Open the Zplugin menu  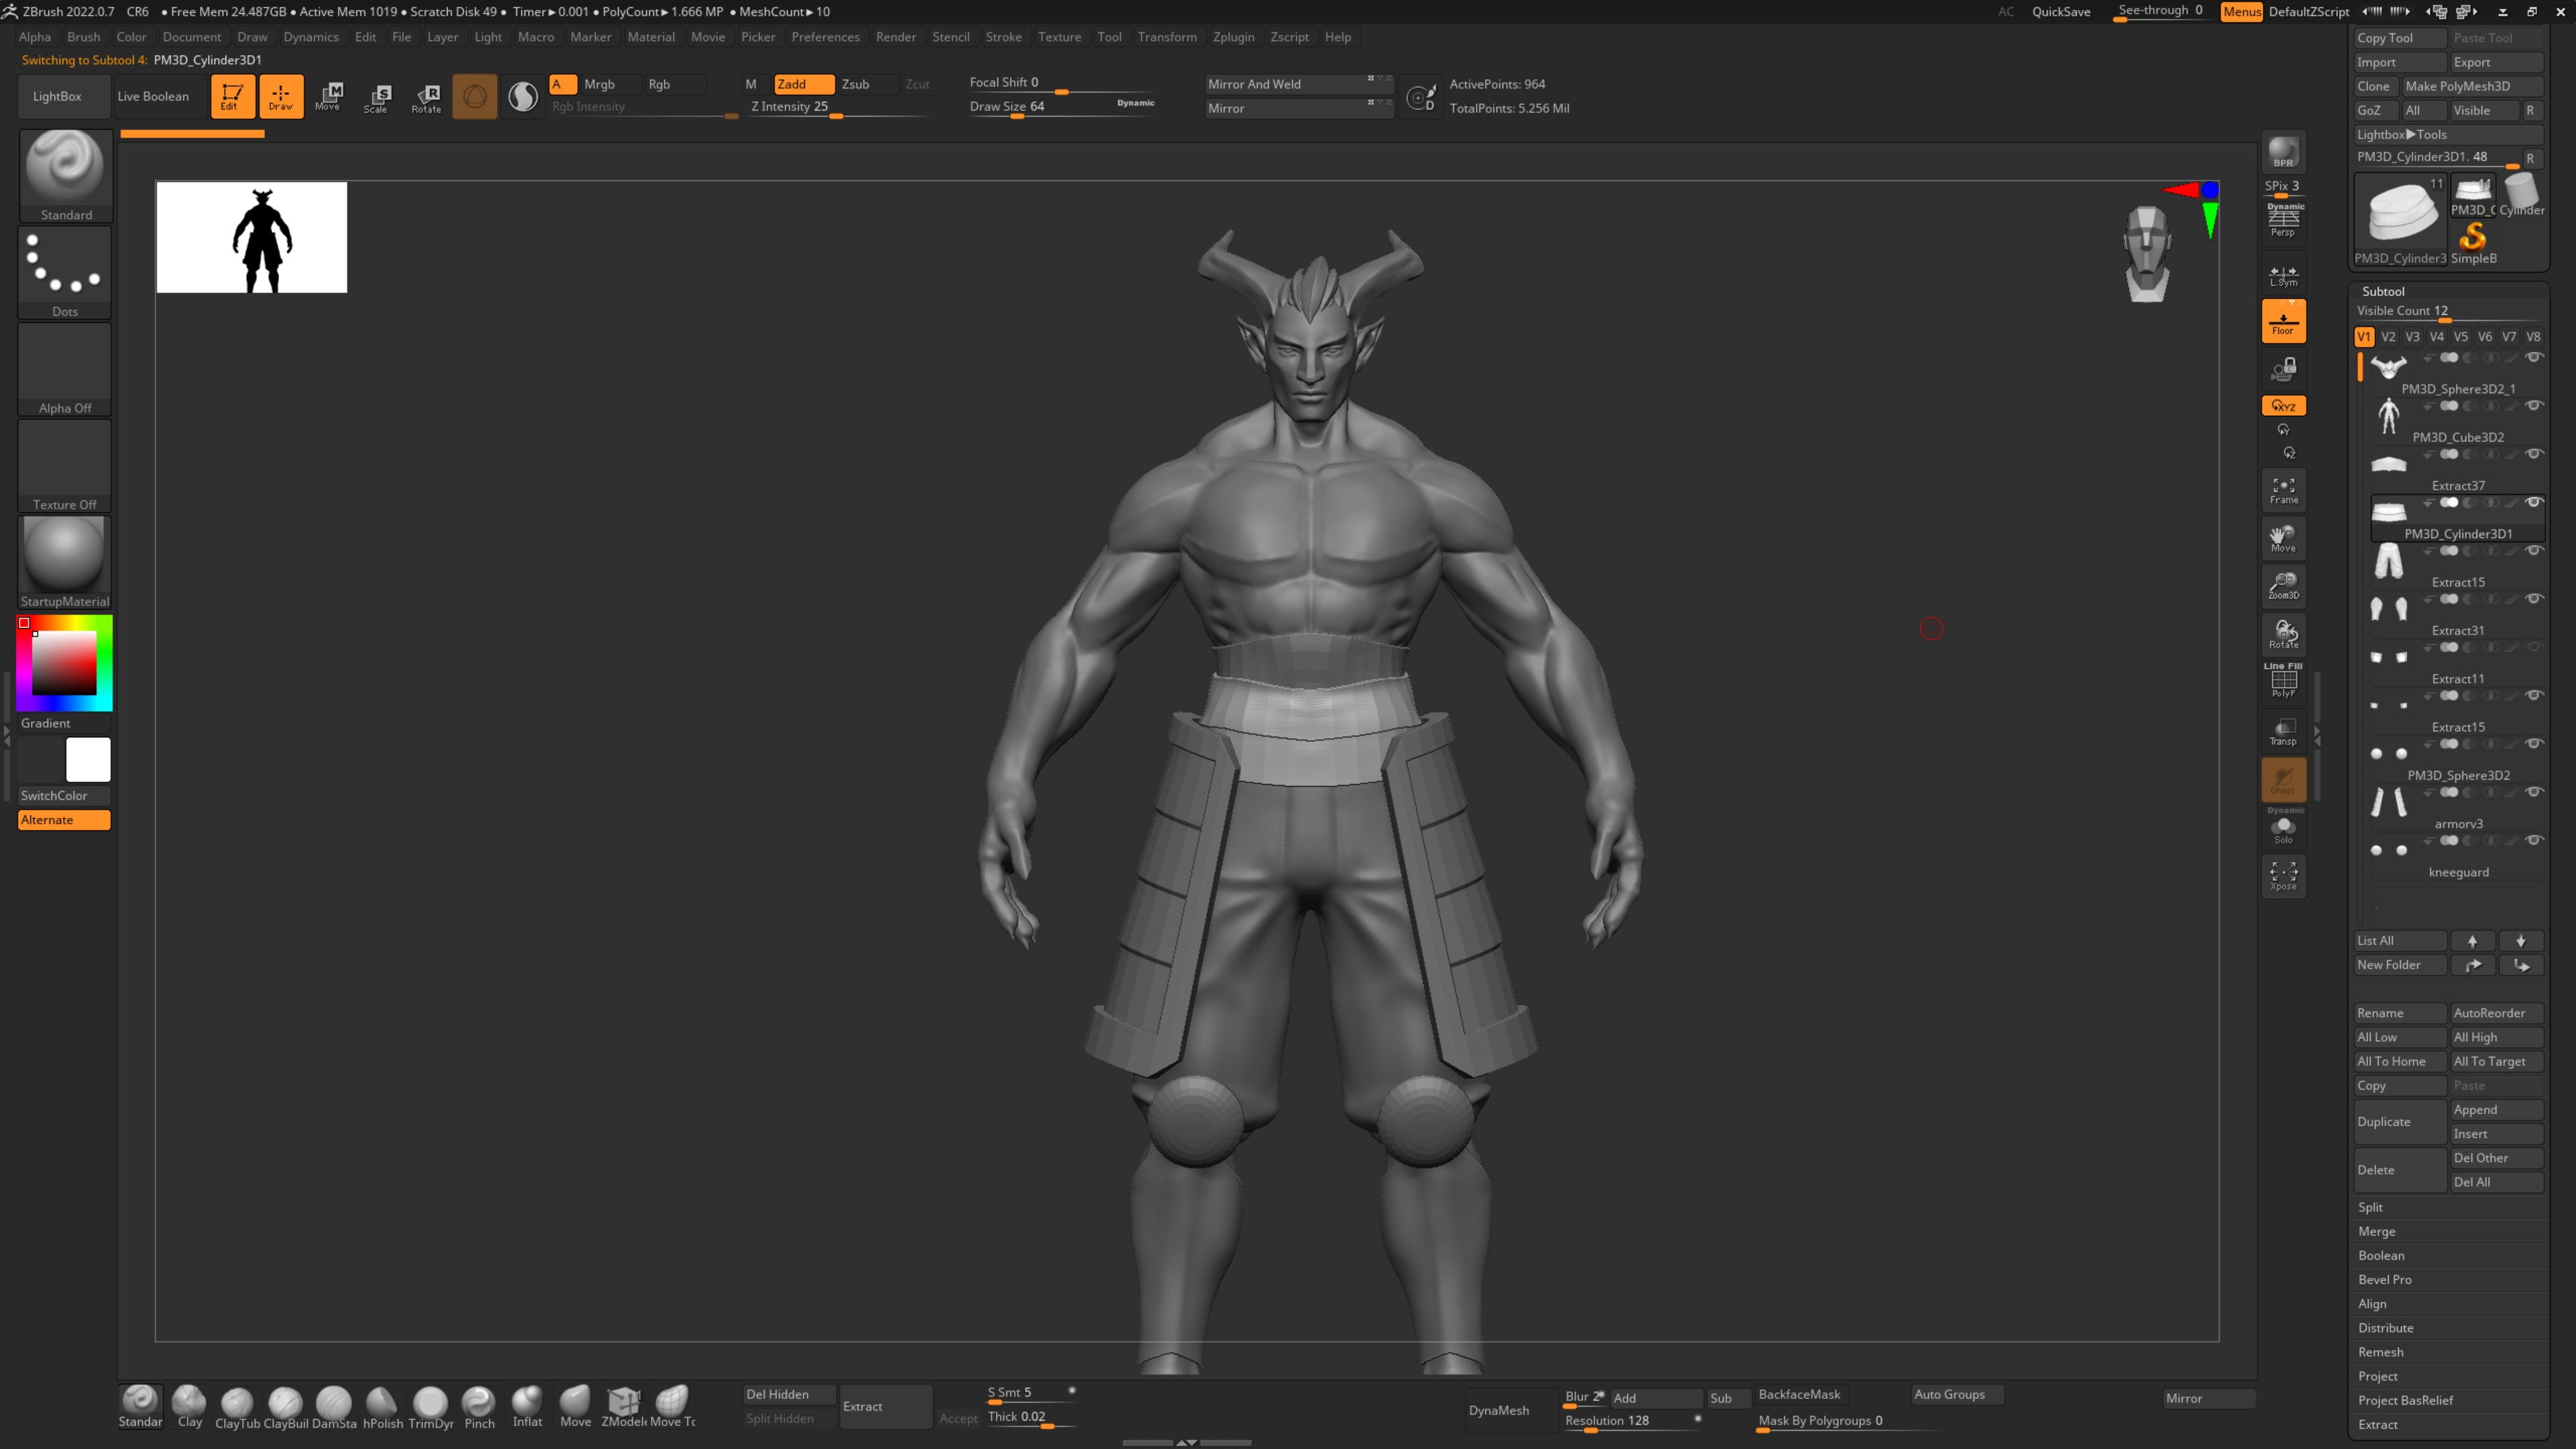tap(1233, 37)
